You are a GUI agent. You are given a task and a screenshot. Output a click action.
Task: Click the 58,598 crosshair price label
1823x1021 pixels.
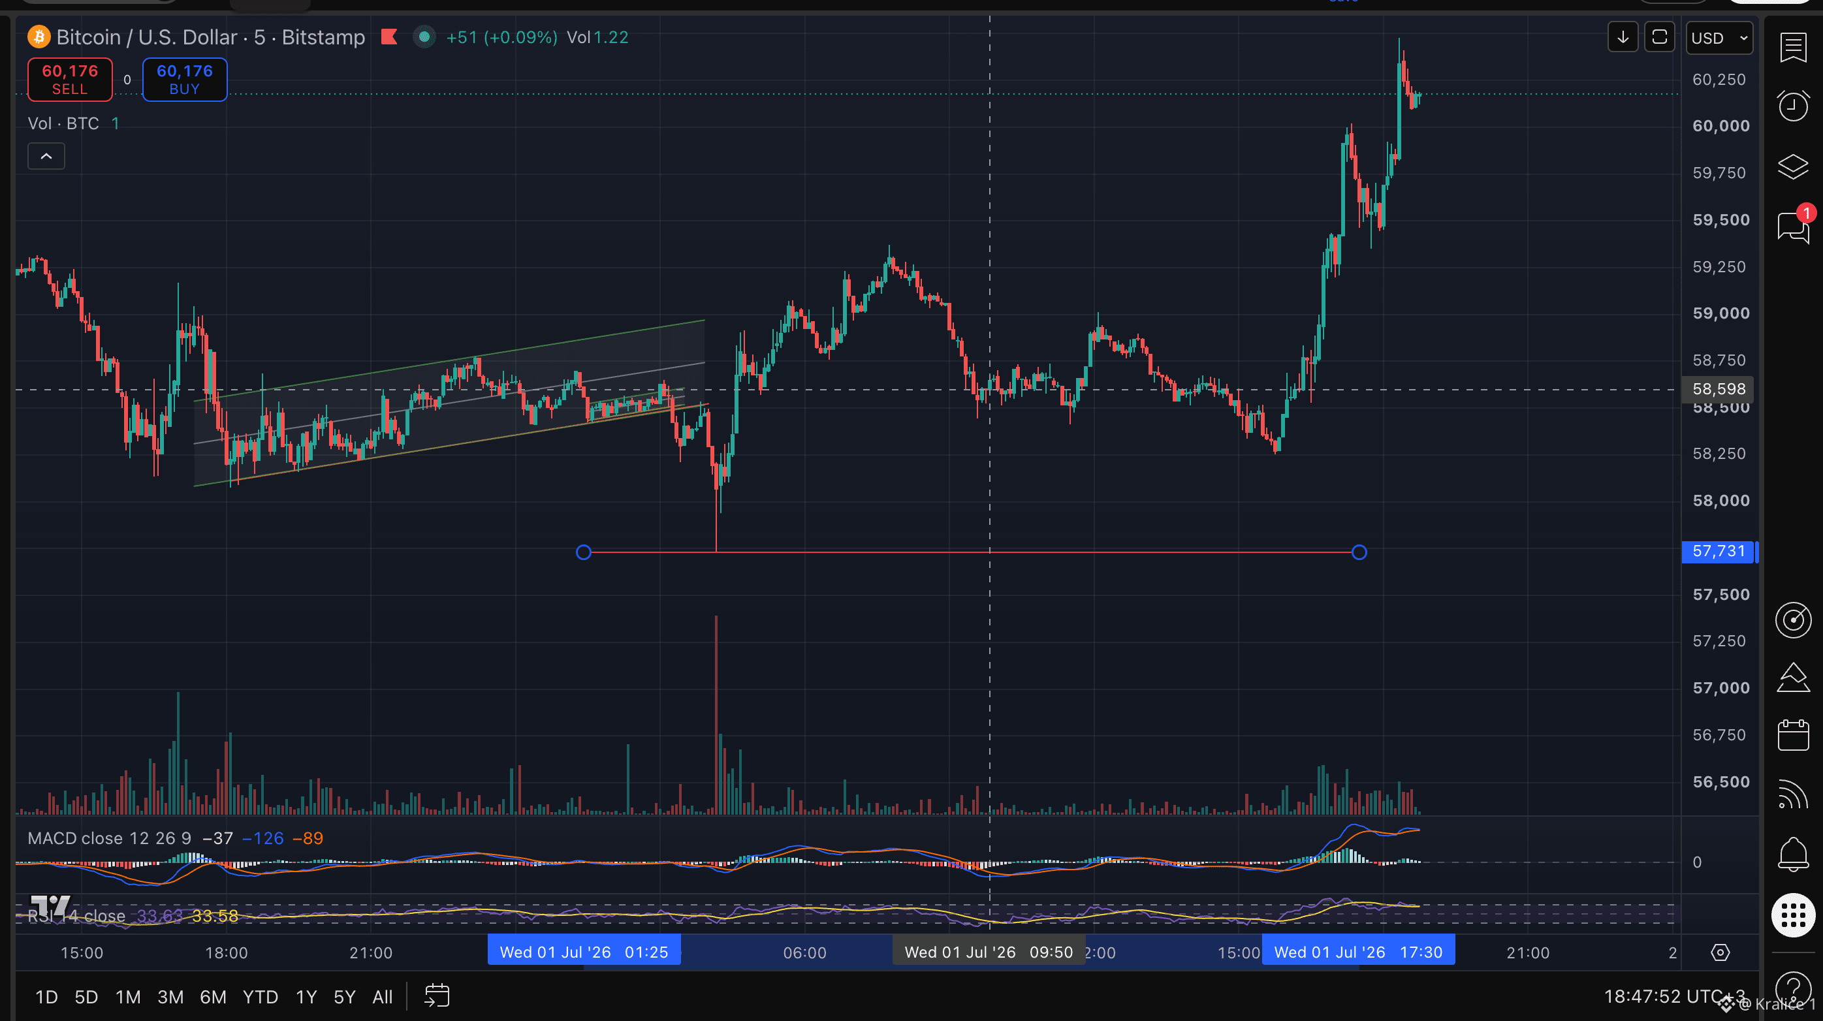coord(1719,389)
